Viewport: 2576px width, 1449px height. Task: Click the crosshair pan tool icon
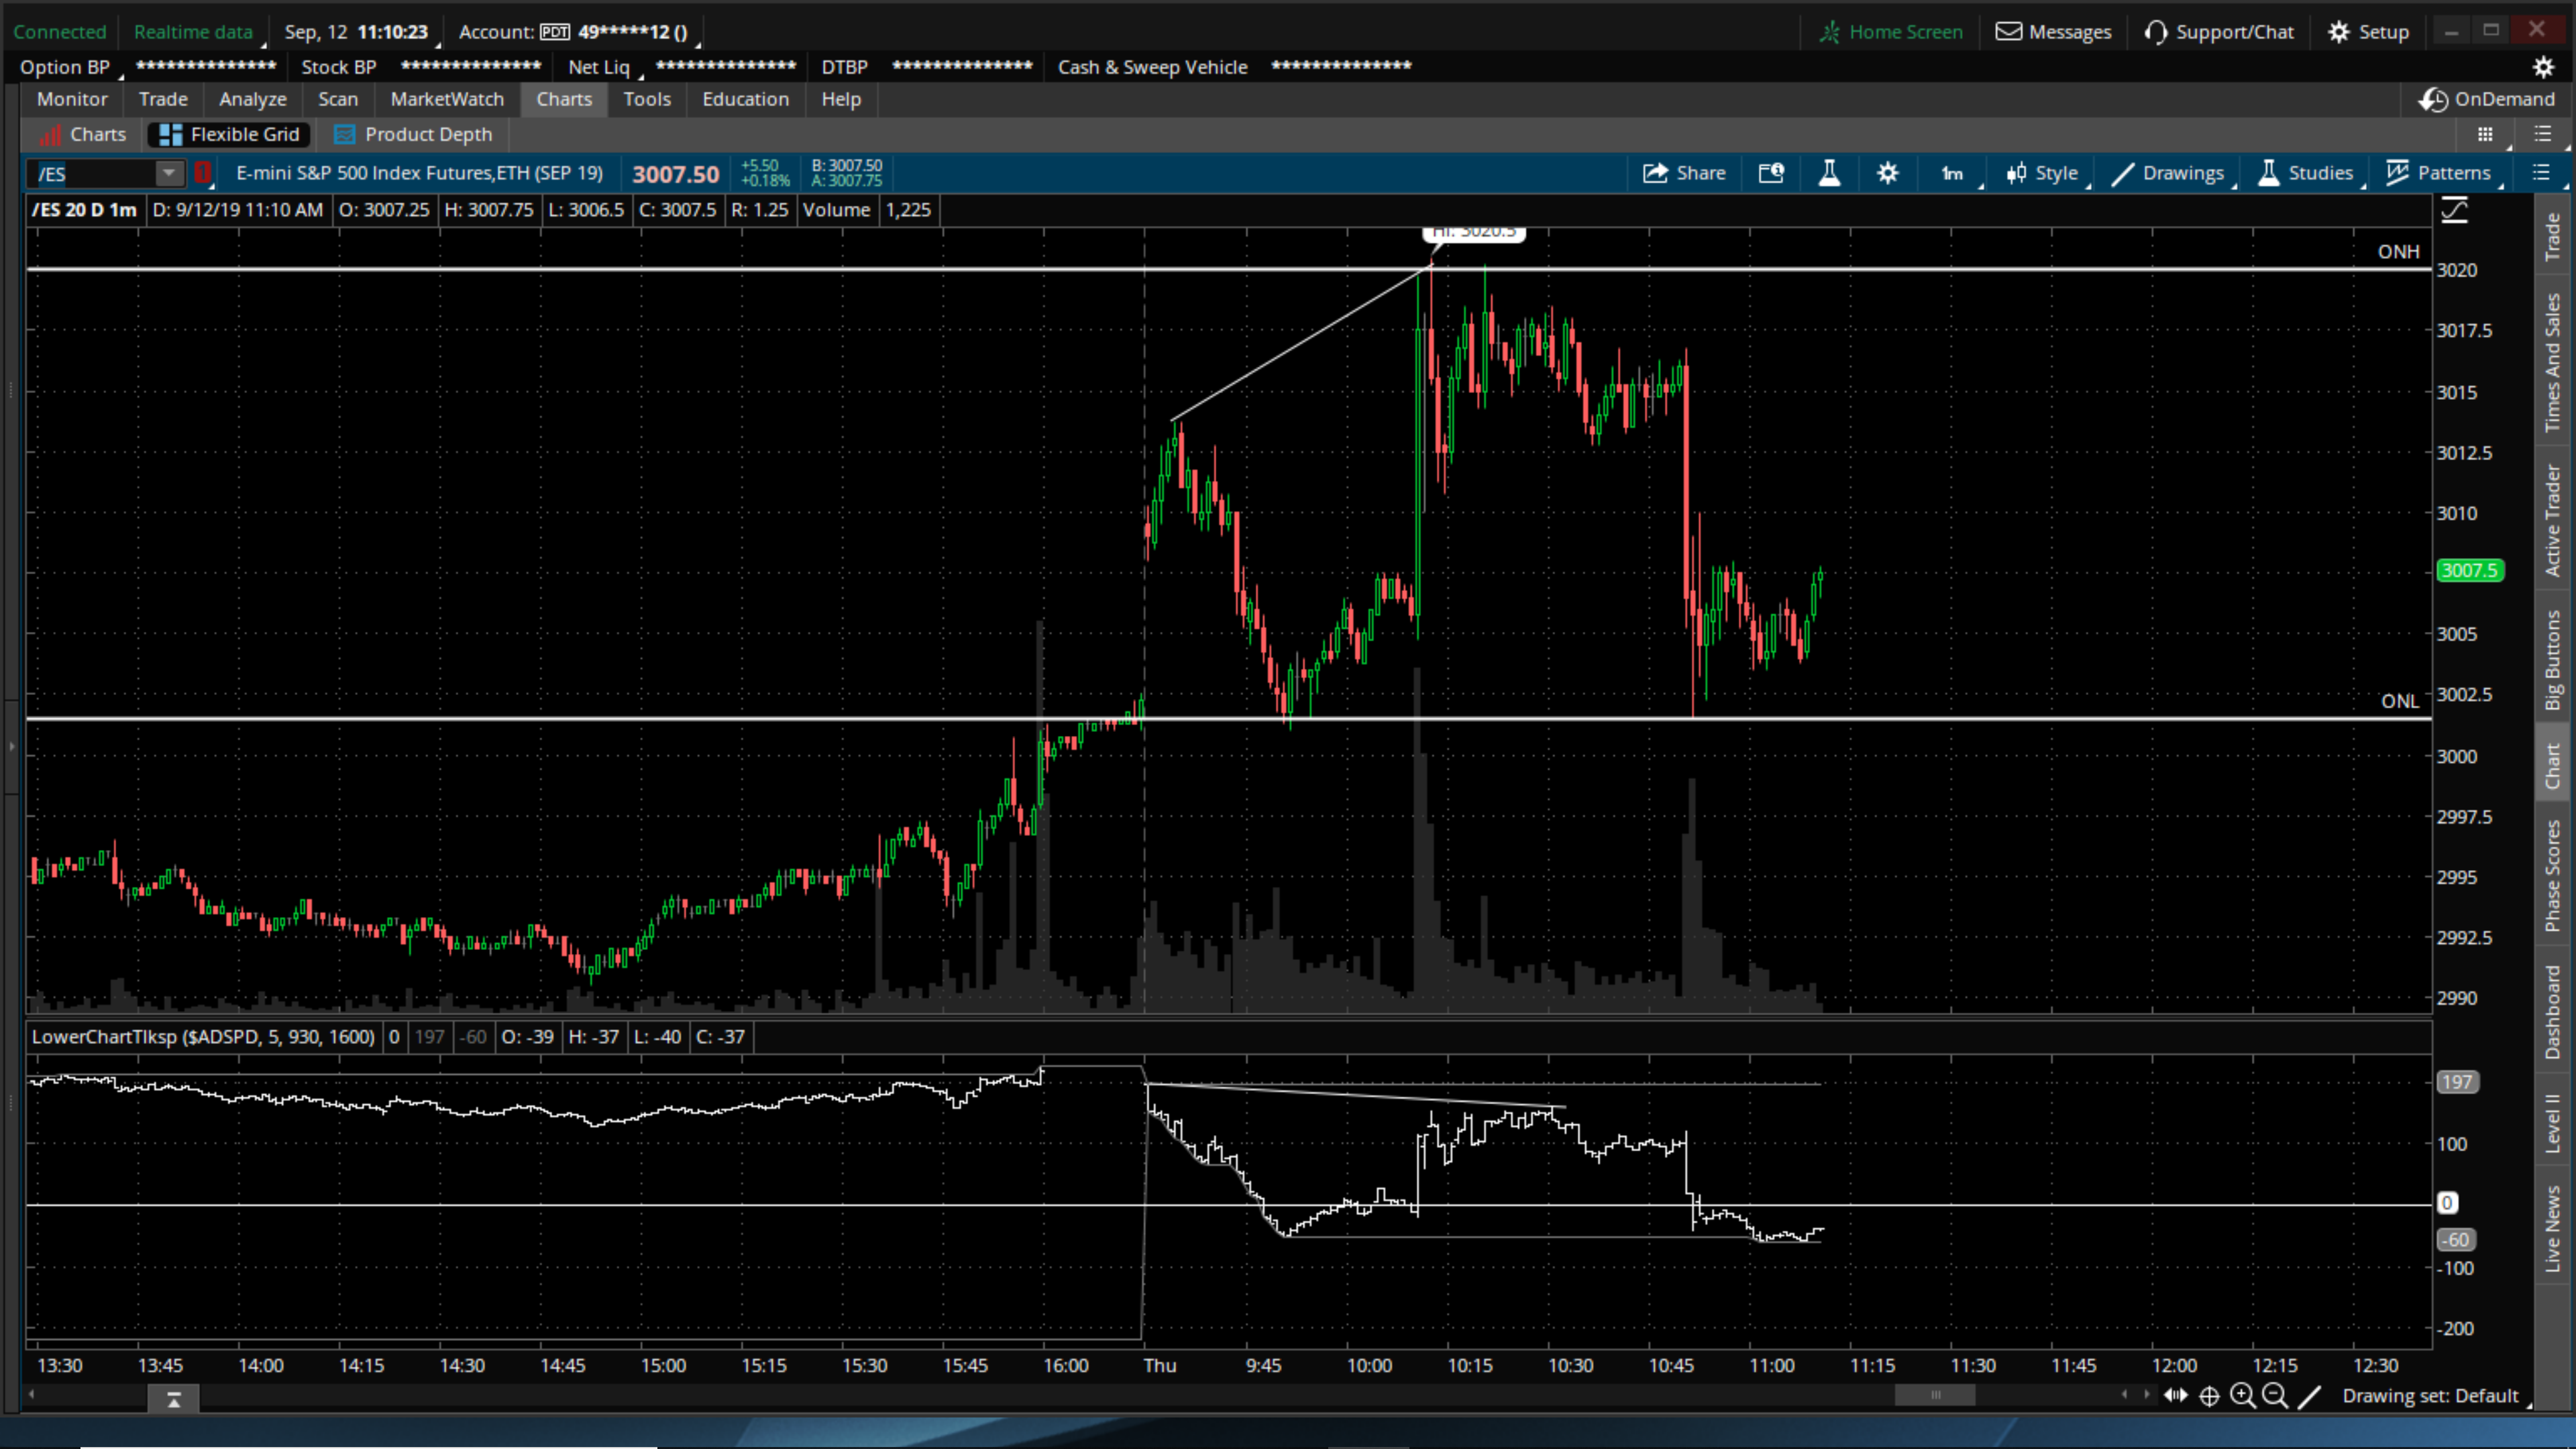pyautogui.click(x=2209, y=1395)
